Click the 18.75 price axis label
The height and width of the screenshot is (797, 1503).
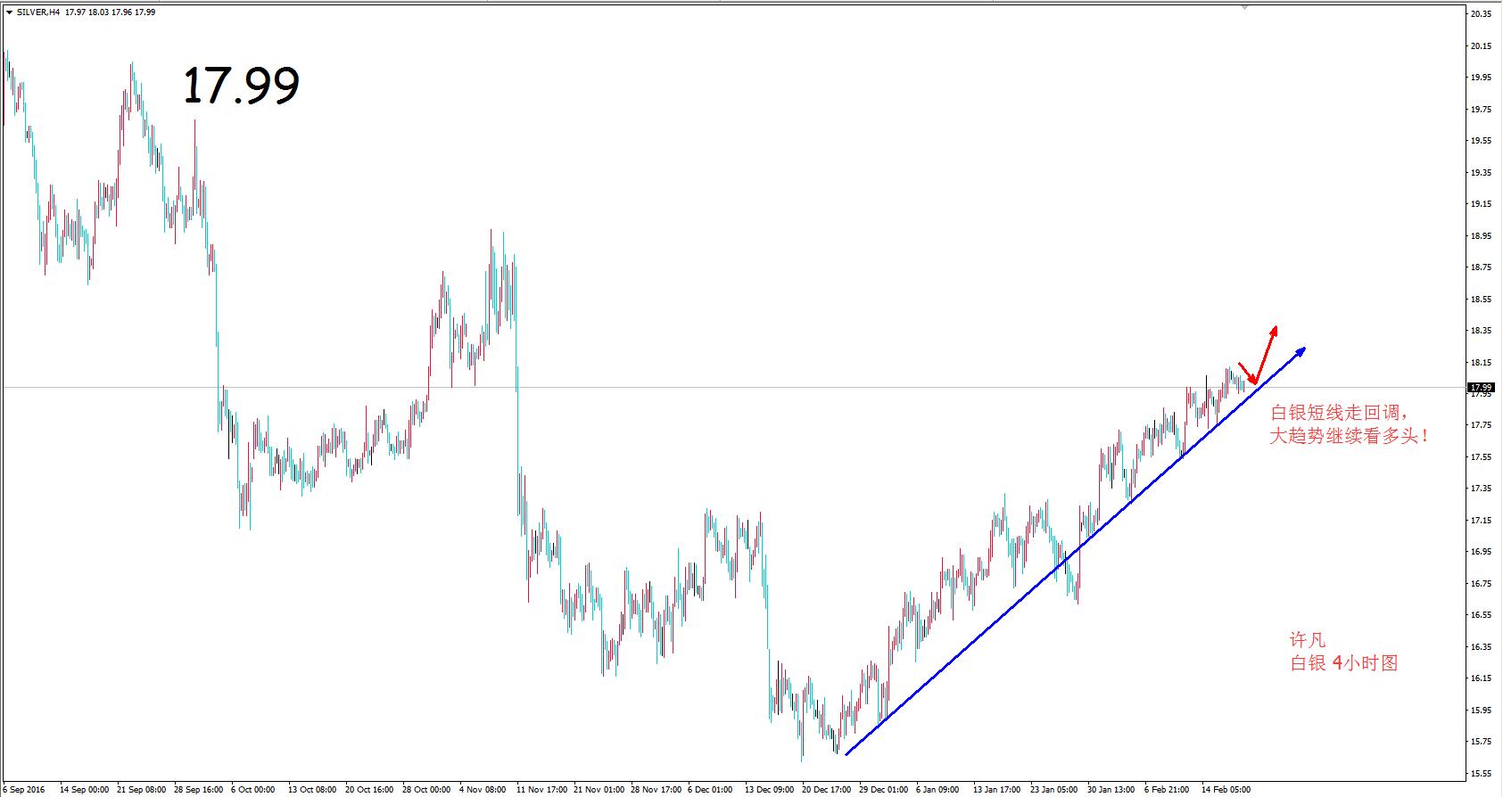pos(1482,267)
